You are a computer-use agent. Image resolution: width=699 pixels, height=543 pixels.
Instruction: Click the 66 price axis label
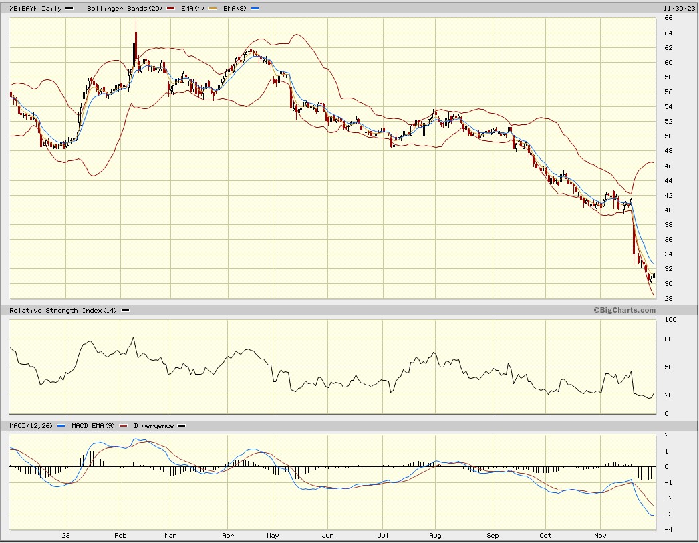pyautogui.click(x=668, y=18)
